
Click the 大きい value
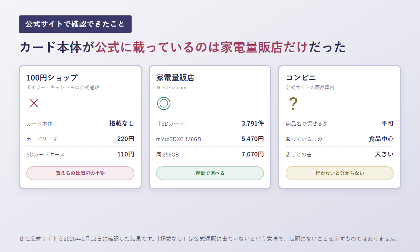pyautogui.click(x=384, y=154)
